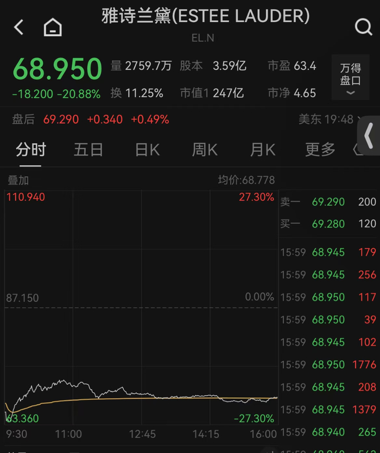Click the previous close label 87.150

click(x=22, y=298)
